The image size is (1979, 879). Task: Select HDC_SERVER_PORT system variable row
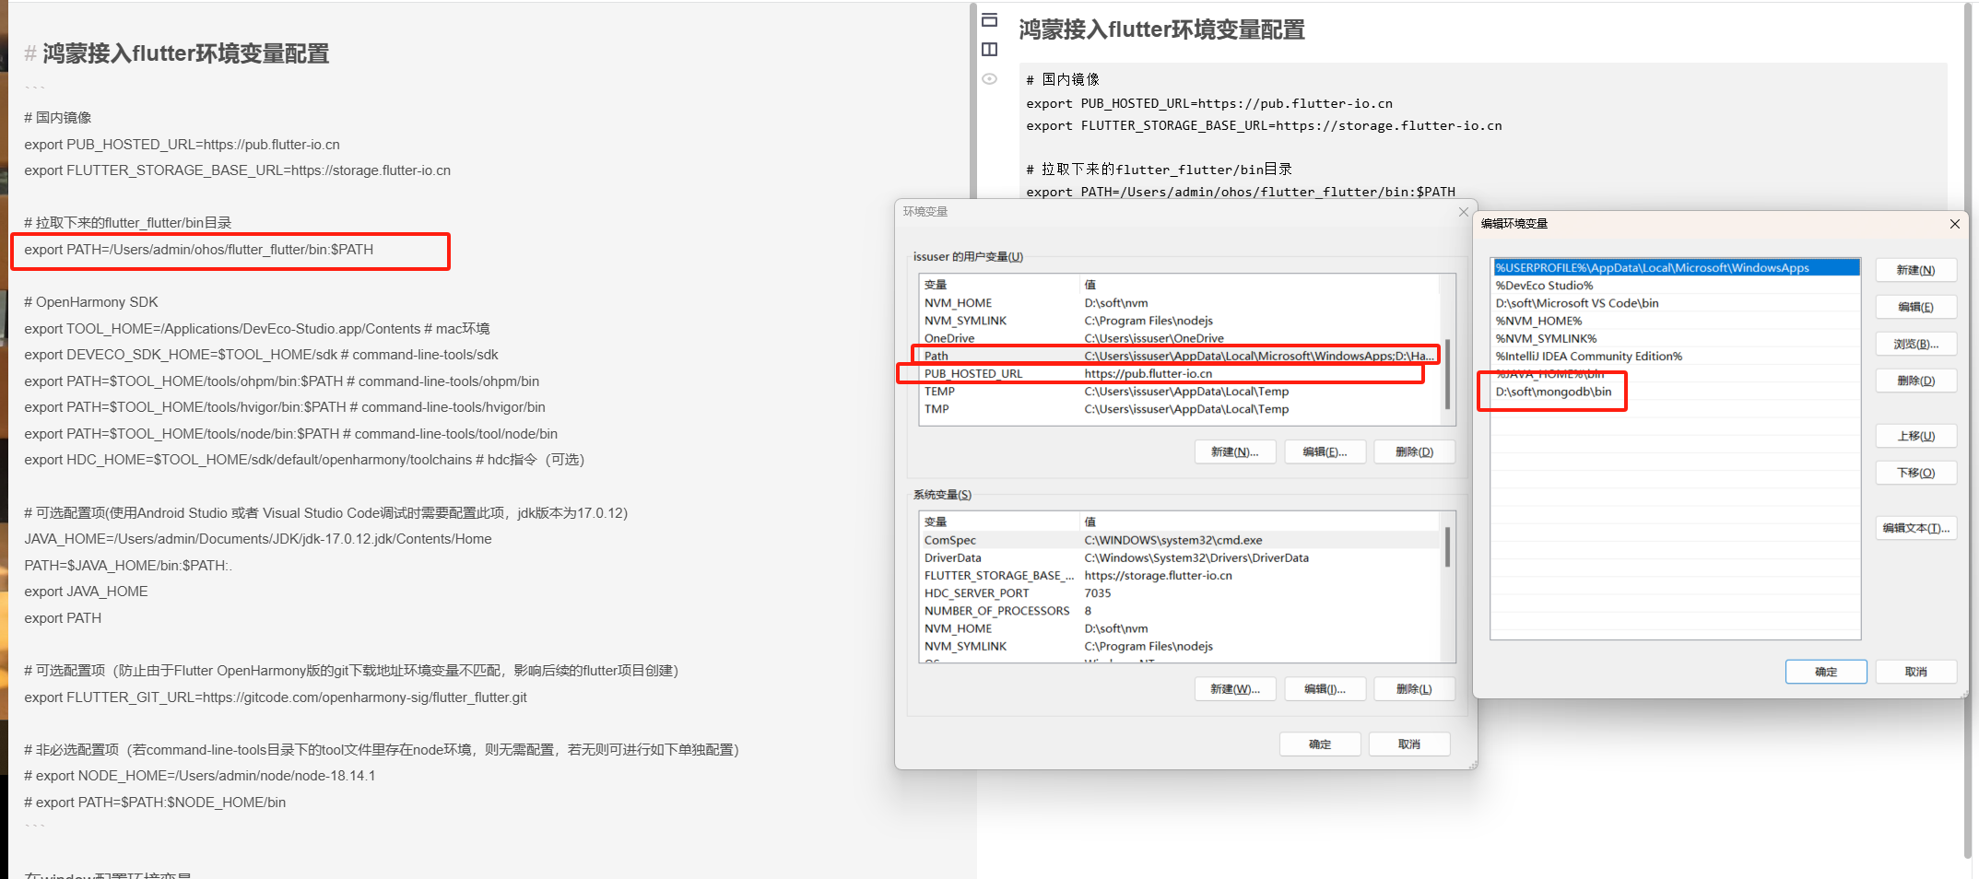(1180, 592)
